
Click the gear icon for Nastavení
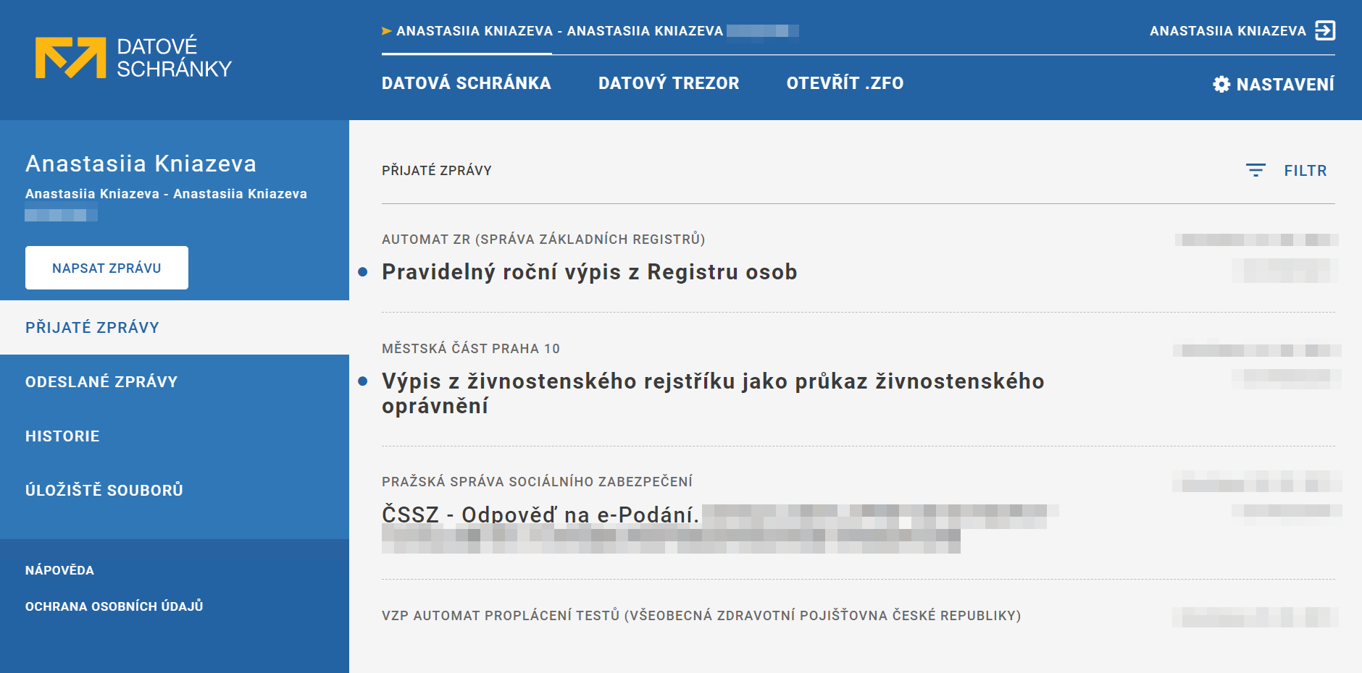coord(1221,84)
